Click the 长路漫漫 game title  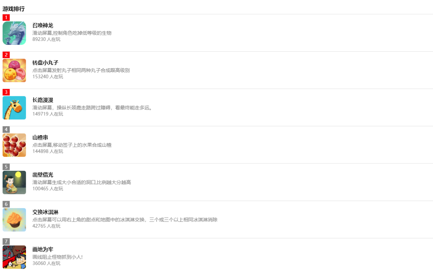pyautogui.click(x=43, y=100)
